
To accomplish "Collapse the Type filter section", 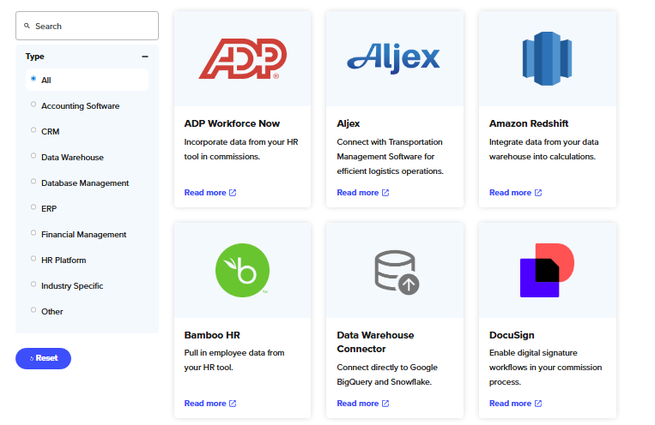I will click(x=145, y=57).
